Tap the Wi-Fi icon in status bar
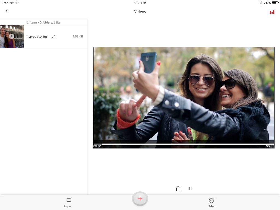Viewport: 280px width, 210px height. pos(12,3)
